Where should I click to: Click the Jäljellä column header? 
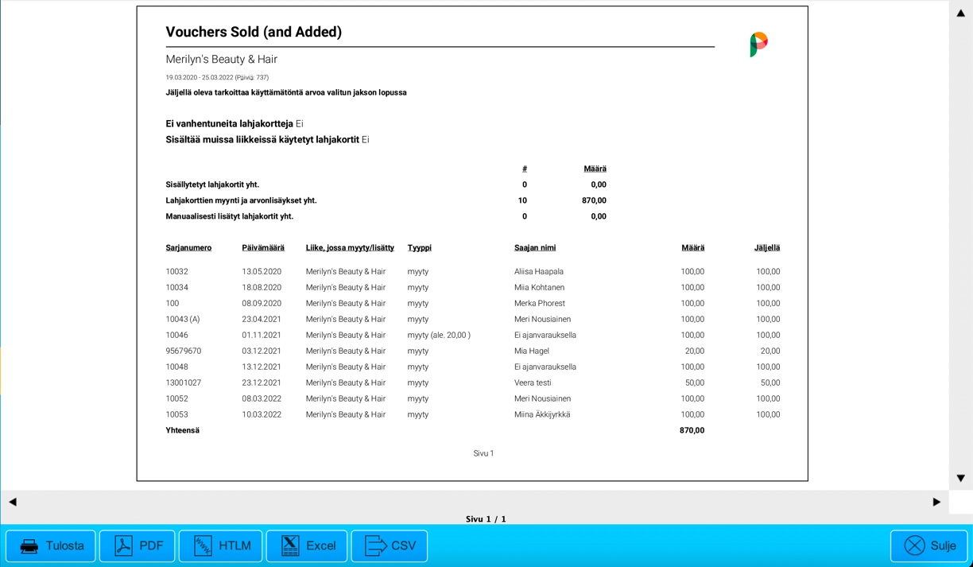[767, 248]
